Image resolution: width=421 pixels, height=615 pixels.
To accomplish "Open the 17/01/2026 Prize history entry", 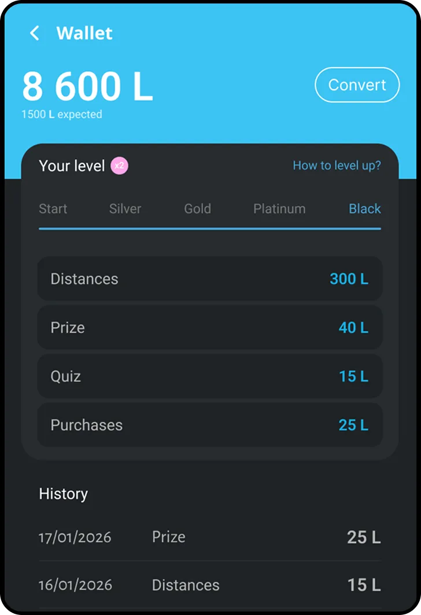I will pos(209,537).
